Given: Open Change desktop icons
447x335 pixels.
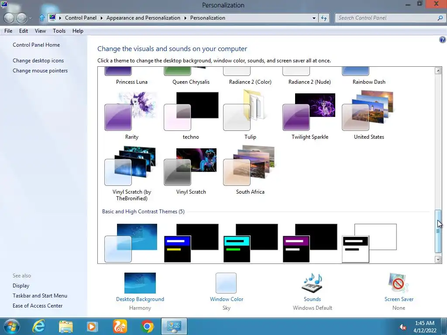Looking at the screenshot, I should pos(38,60).
